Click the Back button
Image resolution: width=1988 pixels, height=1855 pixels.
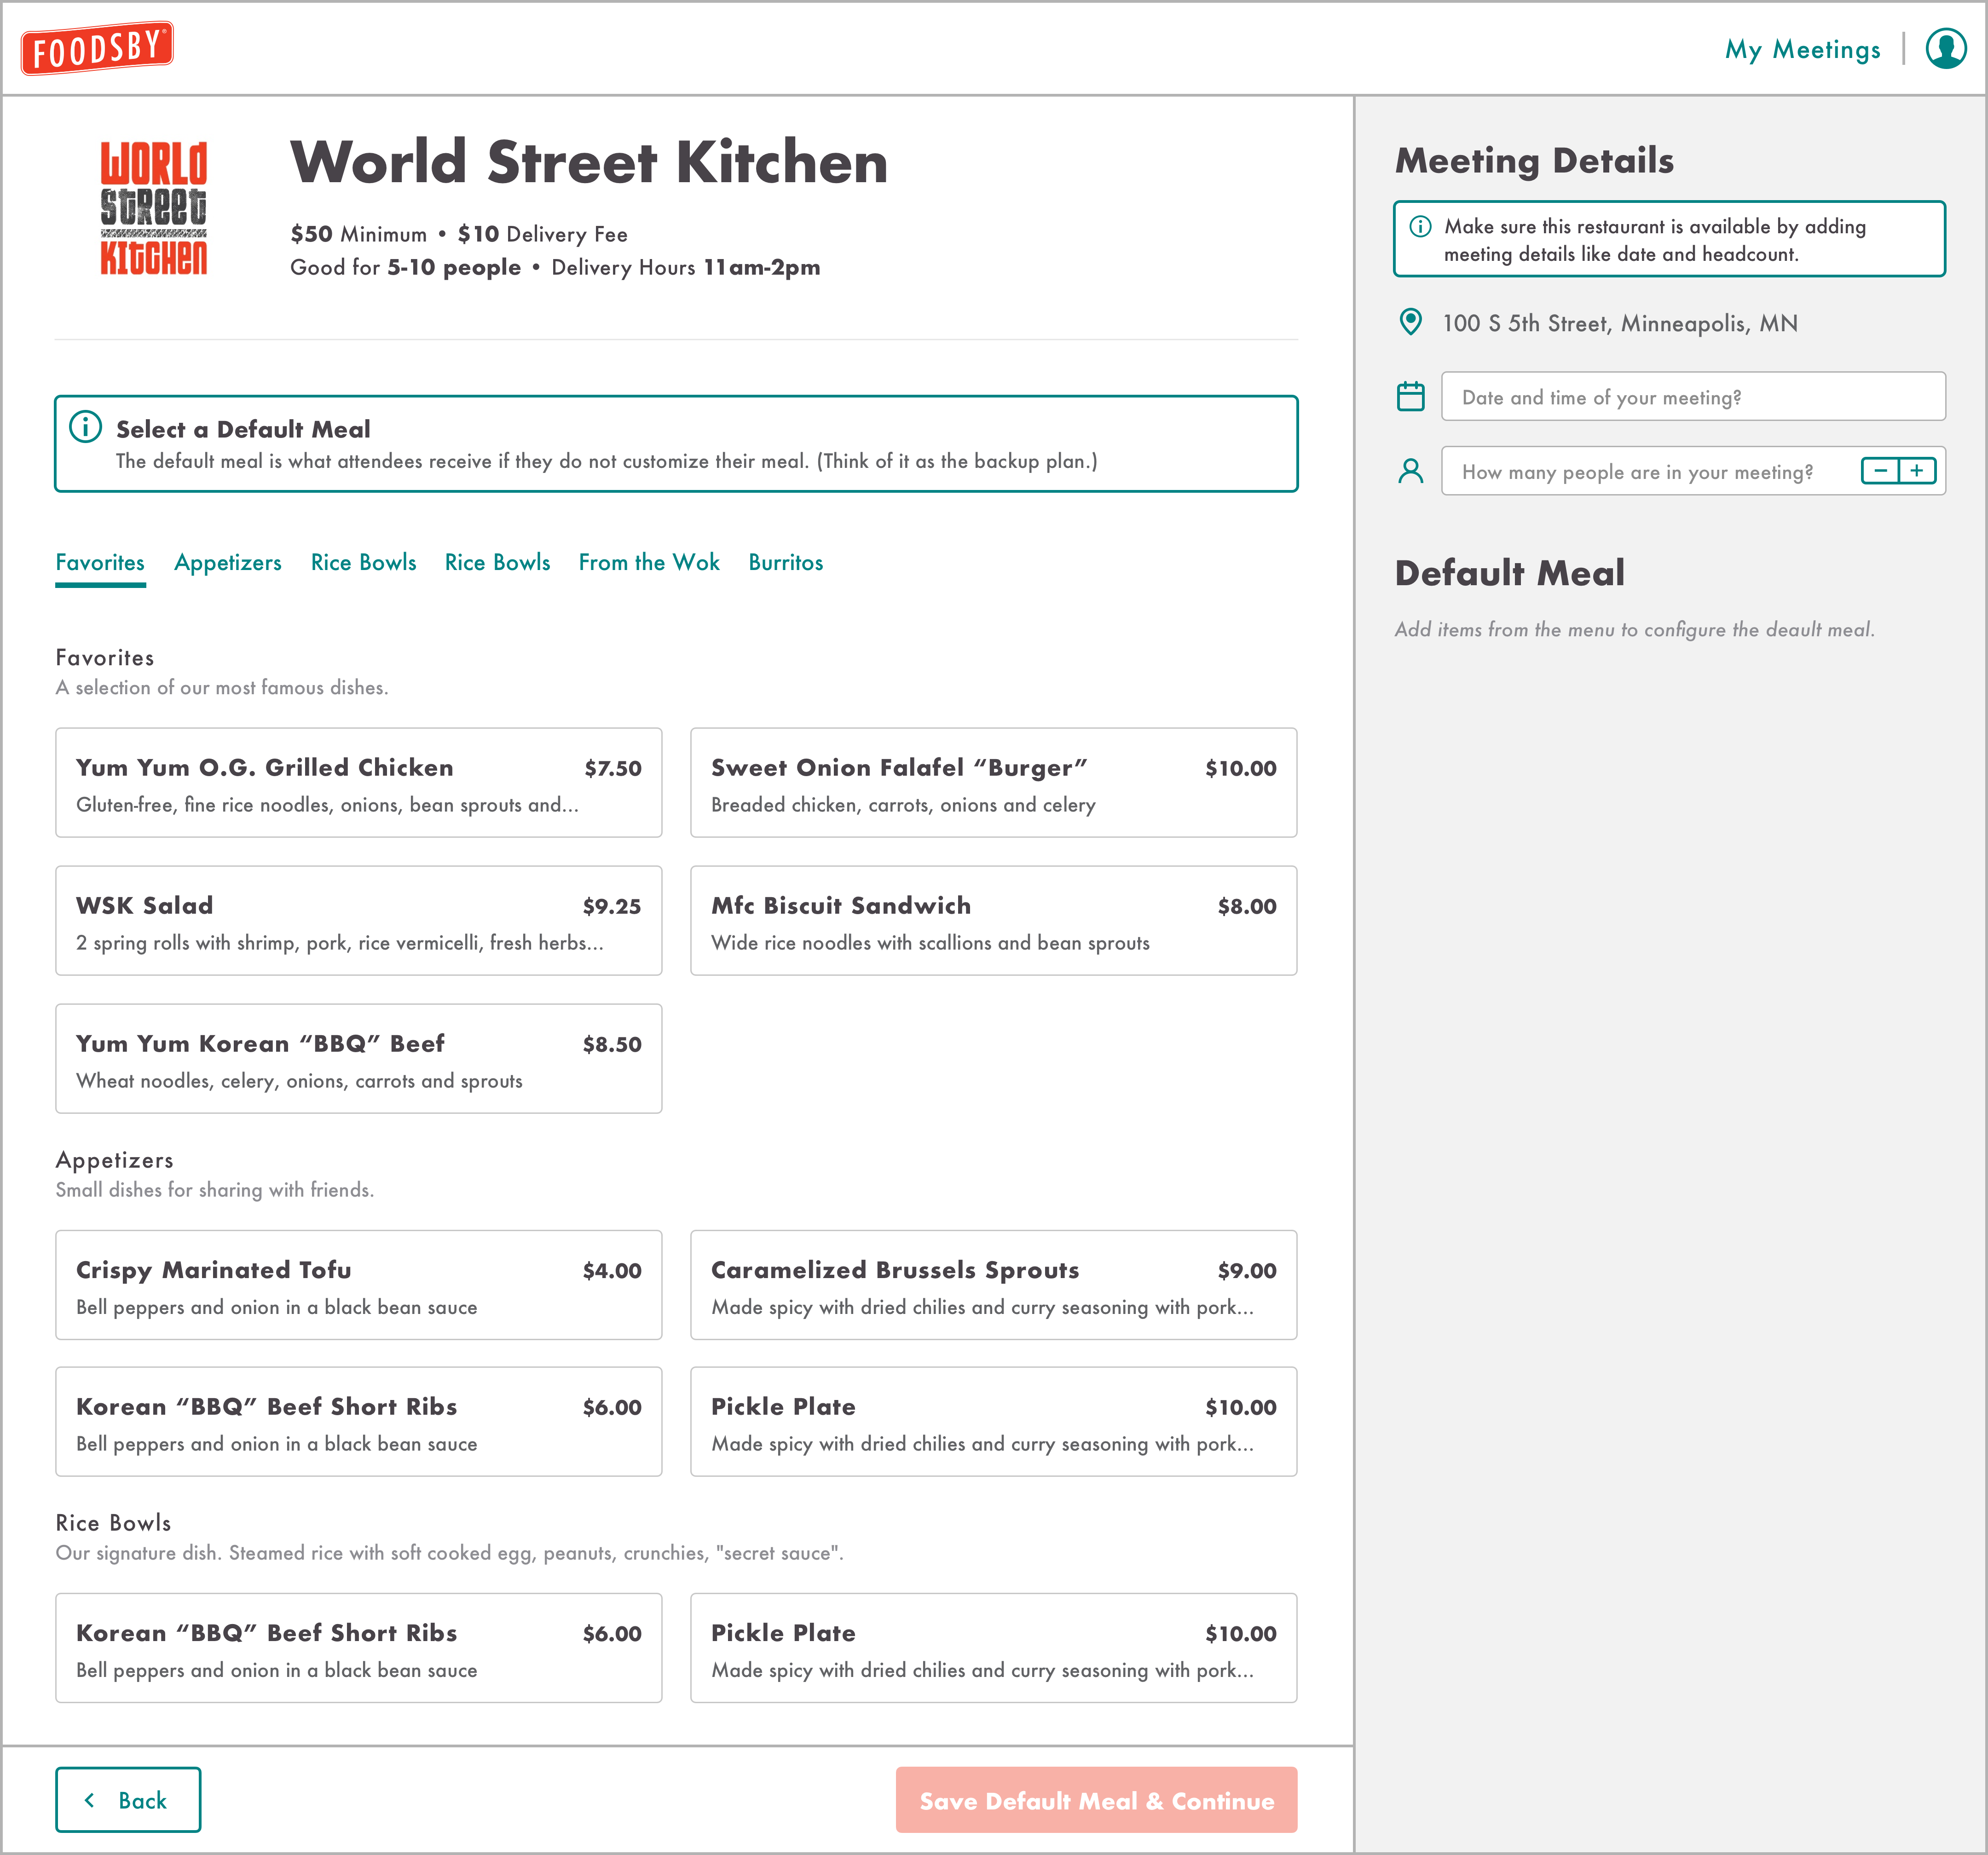pyautogui.click(x=128, y=1800)
